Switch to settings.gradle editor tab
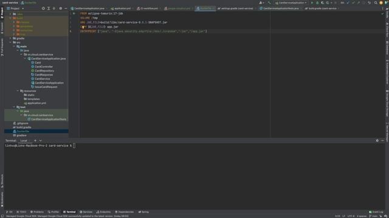 click(236, 8)
